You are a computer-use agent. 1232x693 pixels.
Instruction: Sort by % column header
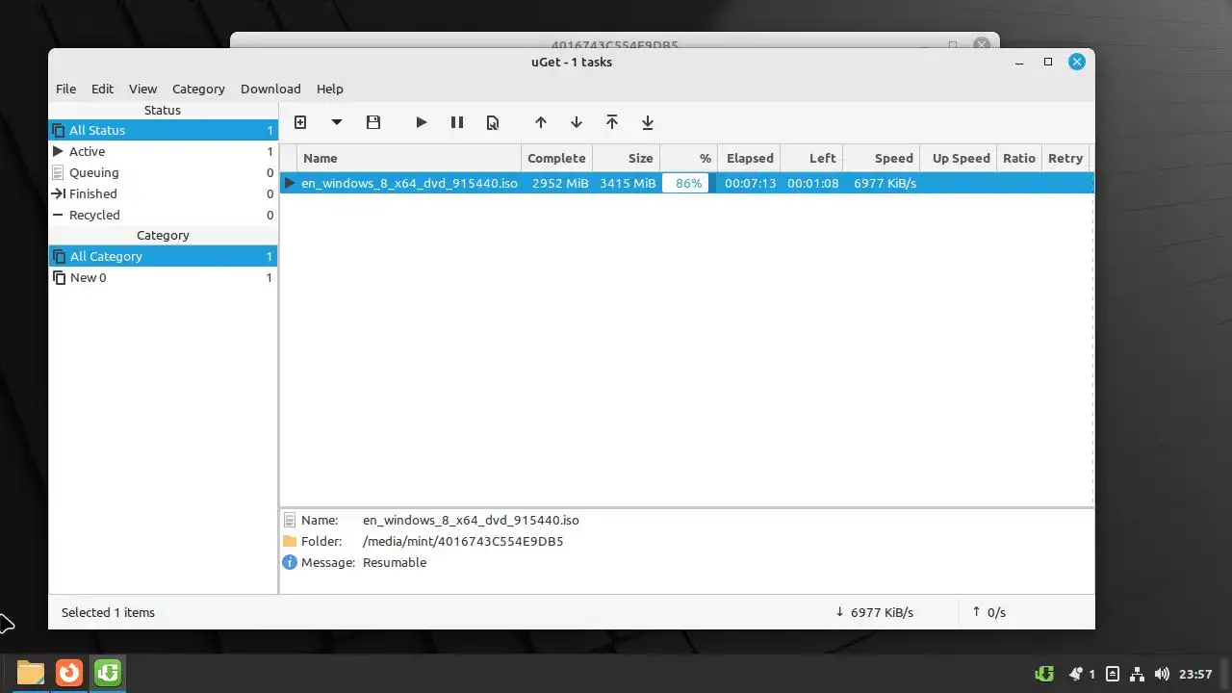coord(688,158)
